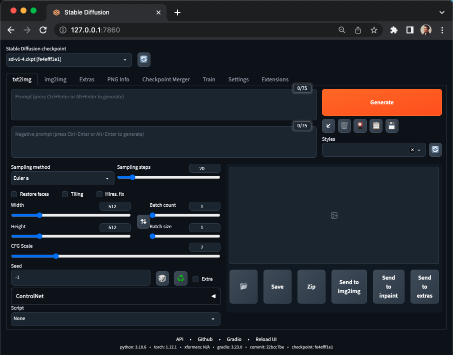Switch to the img2img tab
The image size is (453, 355).
55,79
